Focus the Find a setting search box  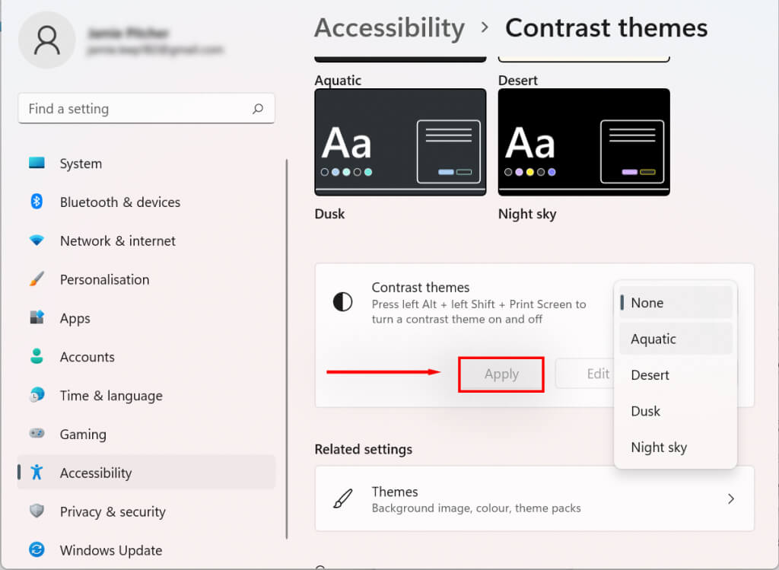[x=137, y=109]
